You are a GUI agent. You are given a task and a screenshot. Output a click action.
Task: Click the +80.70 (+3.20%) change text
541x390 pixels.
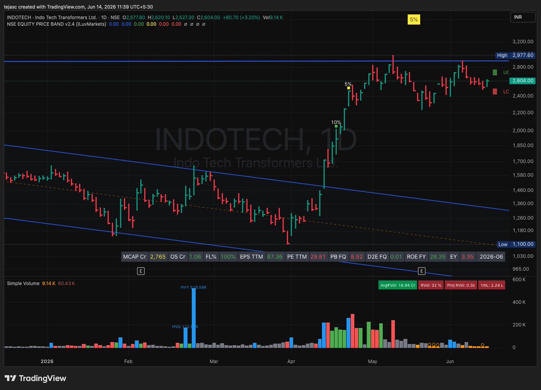click(242, 17)
